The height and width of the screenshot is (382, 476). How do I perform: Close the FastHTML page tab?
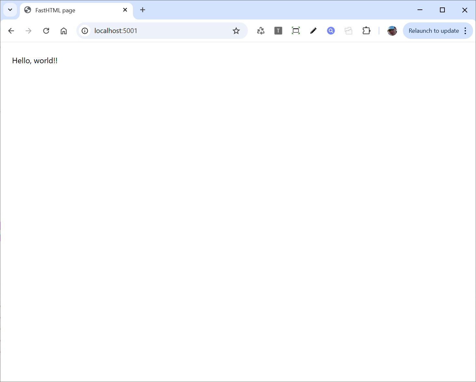(x=125, y=10)
